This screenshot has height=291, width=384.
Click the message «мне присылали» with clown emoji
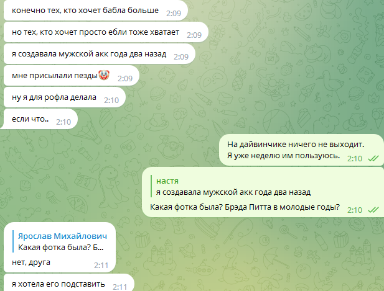pos(72,76)
